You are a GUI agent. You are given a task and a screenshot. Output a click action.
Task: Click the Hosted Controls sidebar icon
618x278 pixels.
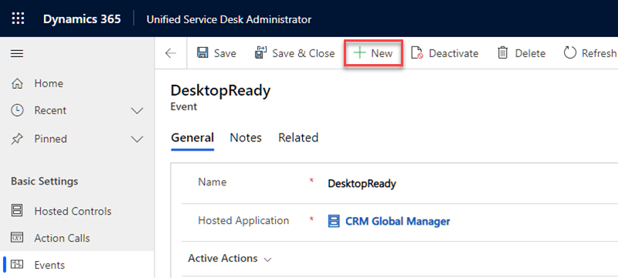point(17,211)
